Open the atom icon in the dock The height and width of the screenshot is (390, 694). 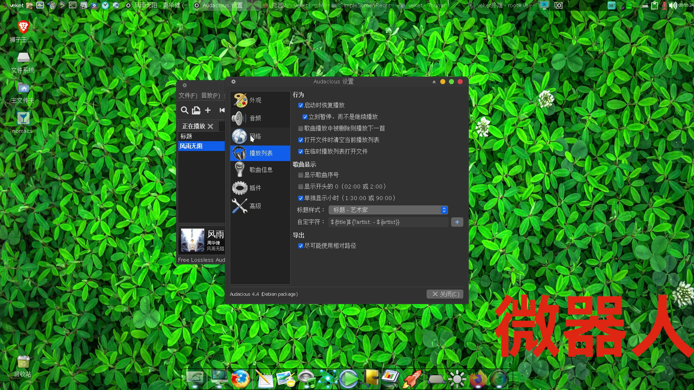(x=328, y=378)
